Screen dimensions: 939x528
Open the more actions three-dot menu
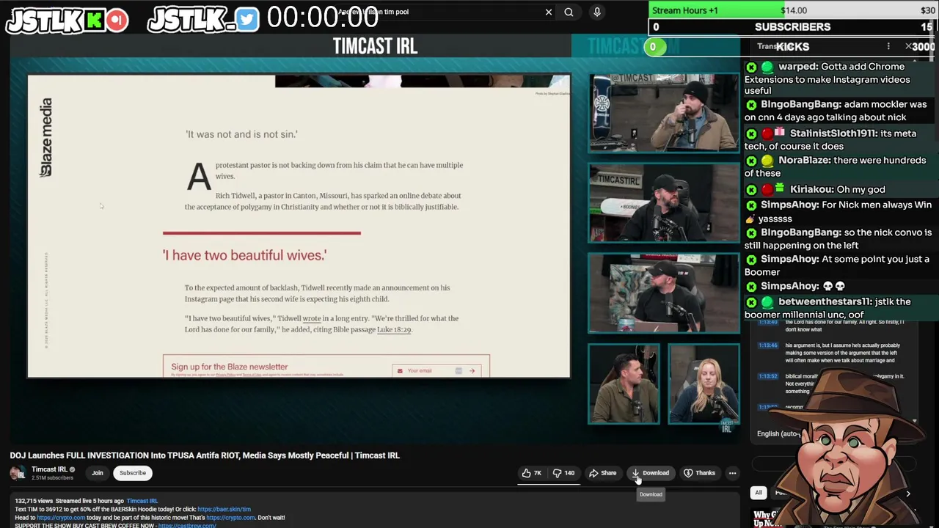pos(732,473)
